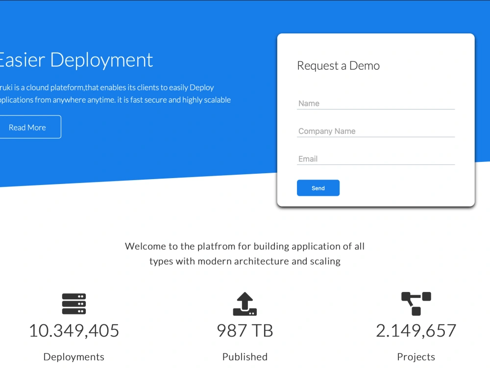Click the Projects diagram icon

(x=416, y=304)
